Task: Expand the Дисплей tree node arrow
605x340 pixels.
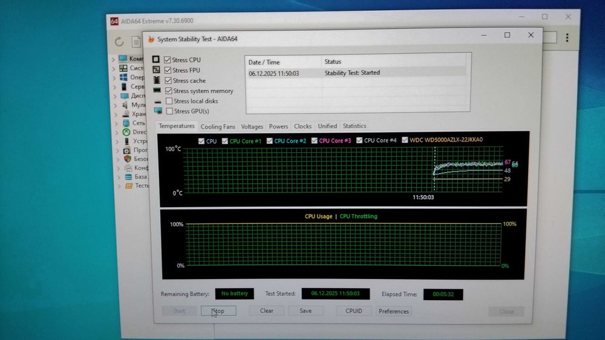Action: coord(115,96)
